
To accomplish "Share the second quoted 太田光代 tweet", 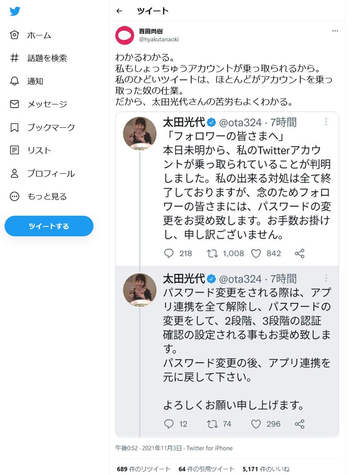I will (300, 424).
